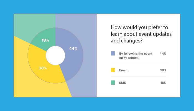Click the 44% label on the chart
Screen dimensions: 194x111
[73, 49]
